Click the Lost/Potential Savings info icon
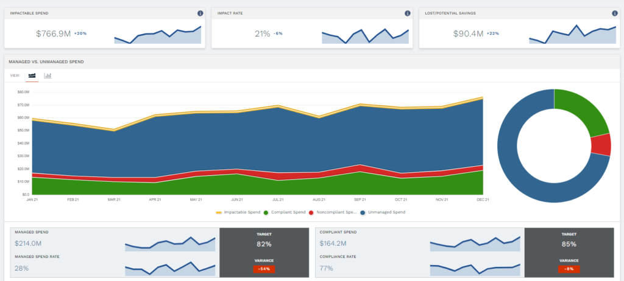The image size is (624, 281). (615, 13)
